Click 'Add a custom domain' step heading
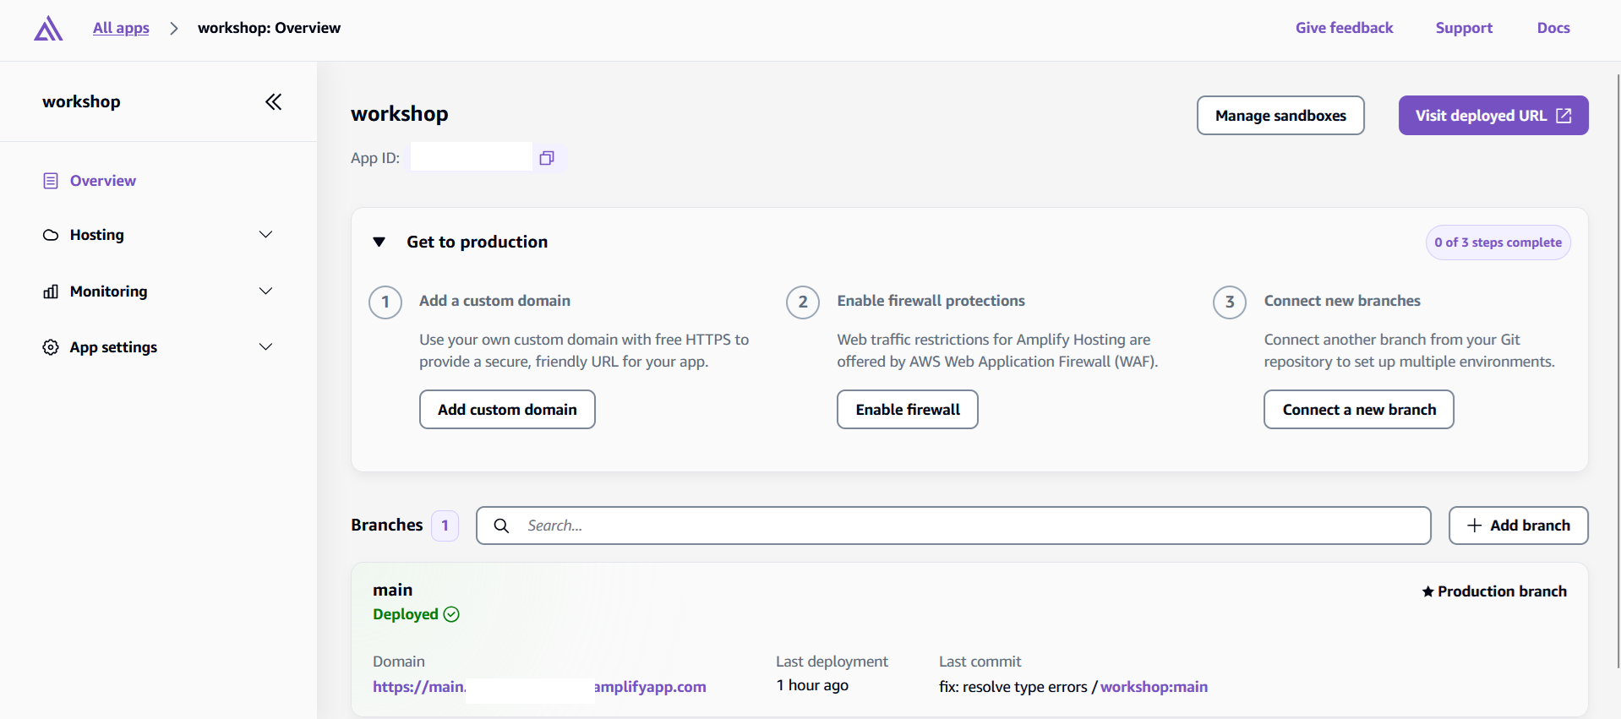The height and width of the screenshot is (719, 1621). coord(494,301)
